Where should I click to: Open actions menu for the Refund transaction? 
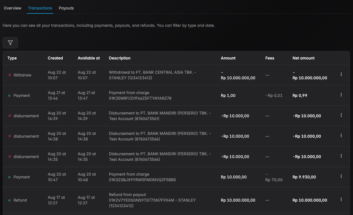point(341,199)
